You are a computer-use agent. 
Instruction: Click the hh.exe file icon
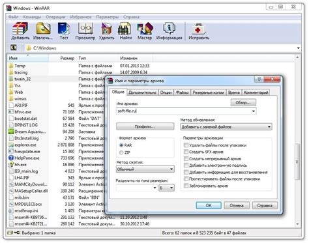11,164
